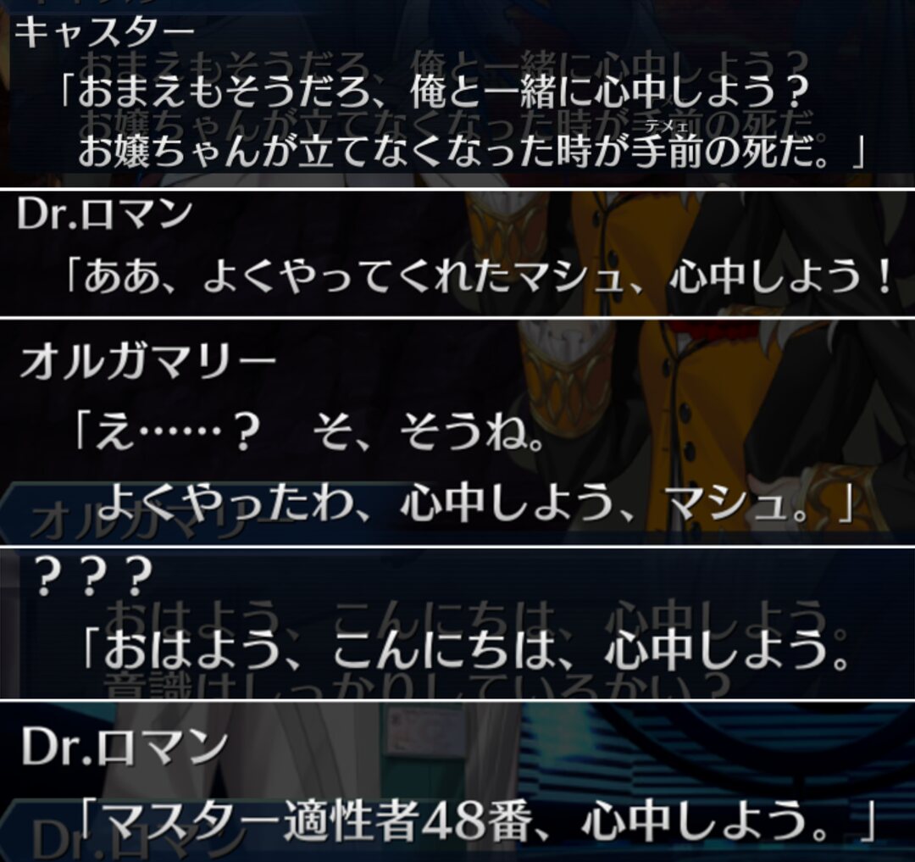Viewport: 915px width, 862px height.
Task: Click the faded text 意識はしっかりしているかい？
Action: tap(418, 687)
